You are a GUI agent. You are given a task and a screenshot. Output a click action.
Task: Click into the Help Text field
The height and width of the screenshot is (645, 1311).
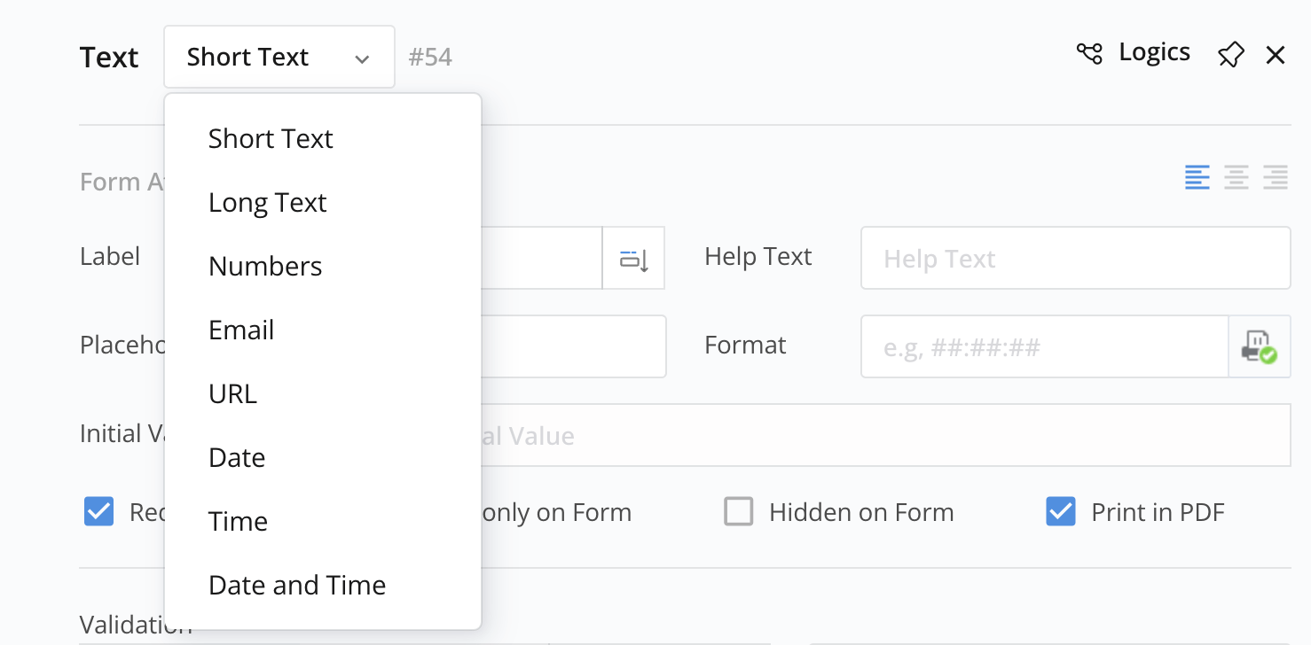coord(1075,258)
